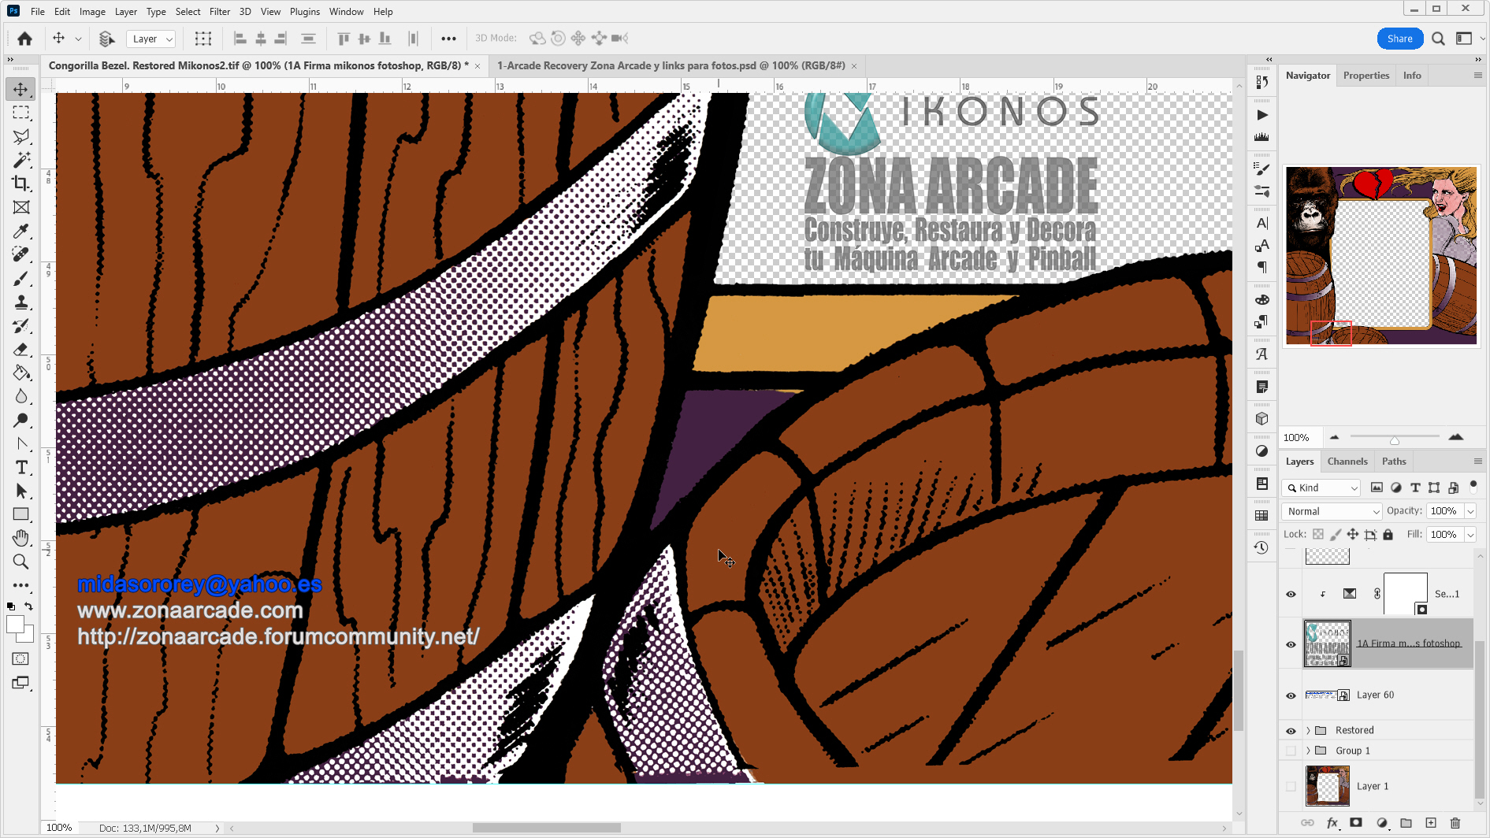Open the layer Opacity dropdown arrow
The height and width of the screenshot is (838, 1490).
tap(1470, 511)
